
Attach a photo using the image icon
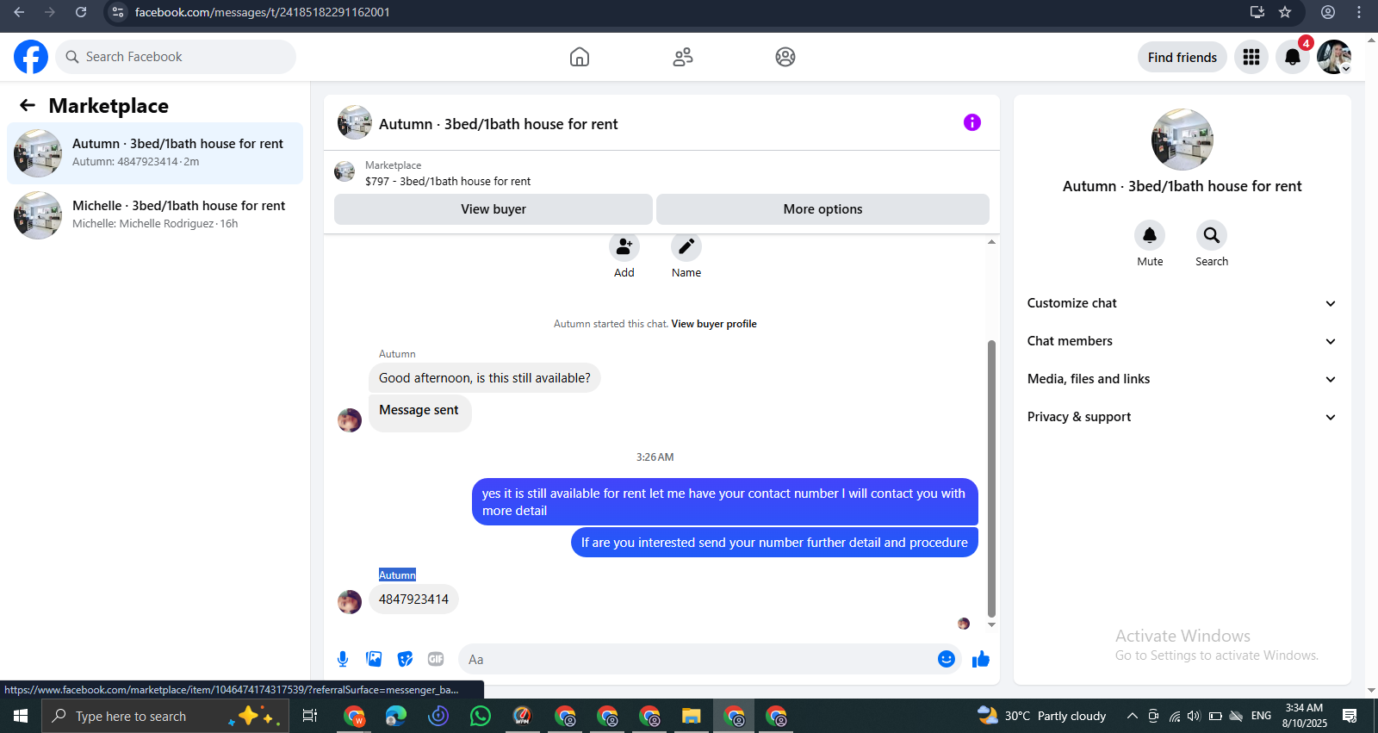tap(374, 659)
